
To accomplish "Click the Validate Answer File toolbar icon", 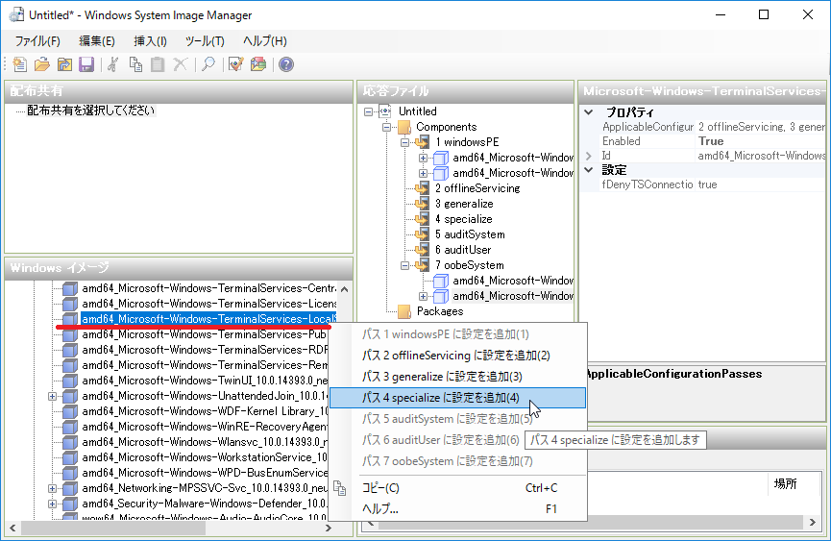I will (x=235, y=64).
